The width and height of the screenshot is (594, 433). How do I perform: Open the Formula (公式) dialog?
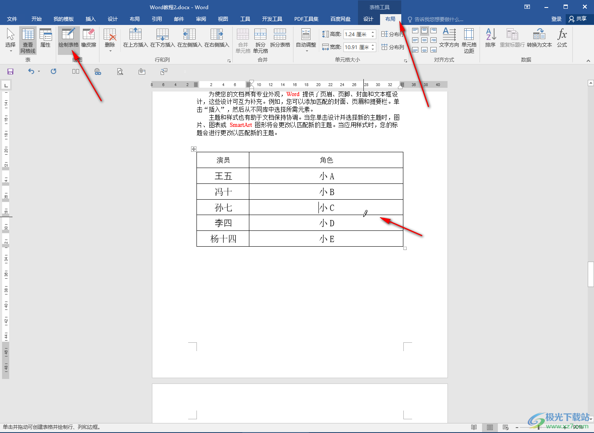562,38
